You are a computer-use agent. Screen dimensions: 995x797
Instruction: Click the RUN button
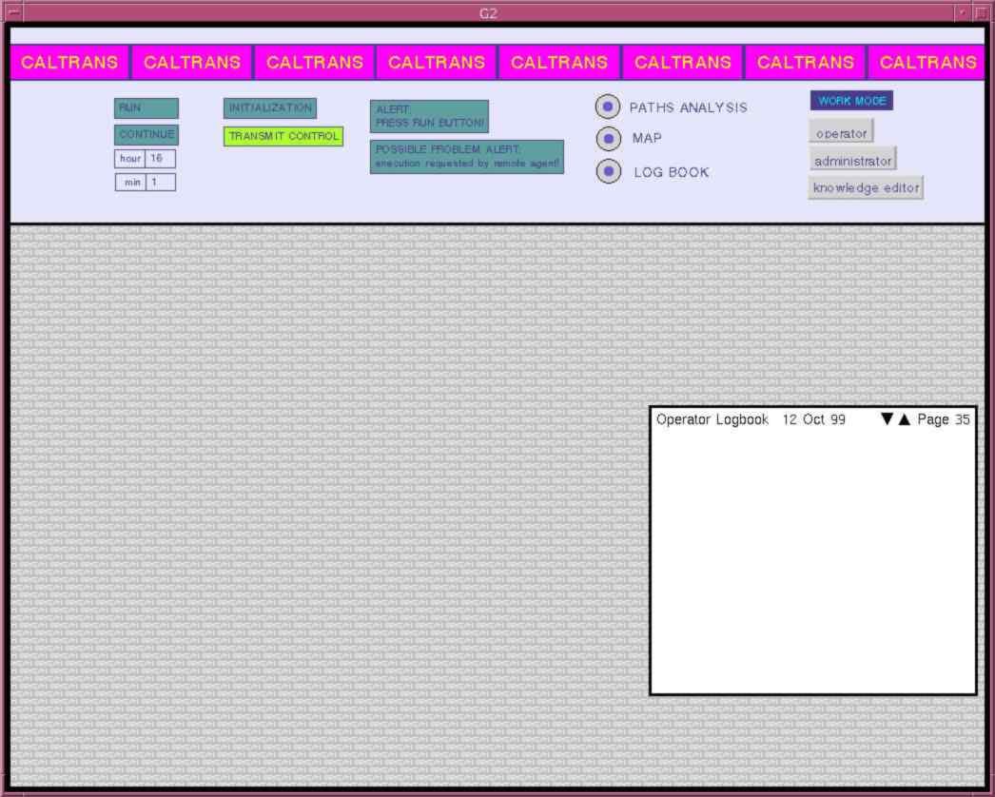146,107
